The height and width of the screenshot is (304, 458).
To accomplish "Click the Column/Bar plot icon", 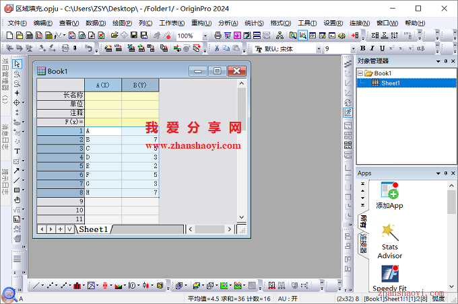I will [x=77, y=285].
